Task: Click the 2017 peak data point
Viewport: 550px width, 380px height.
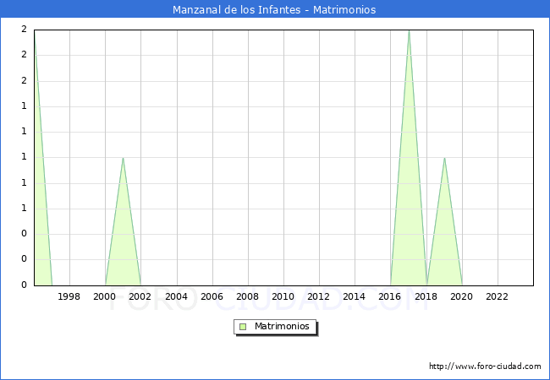Action: [x=409, y=30]
